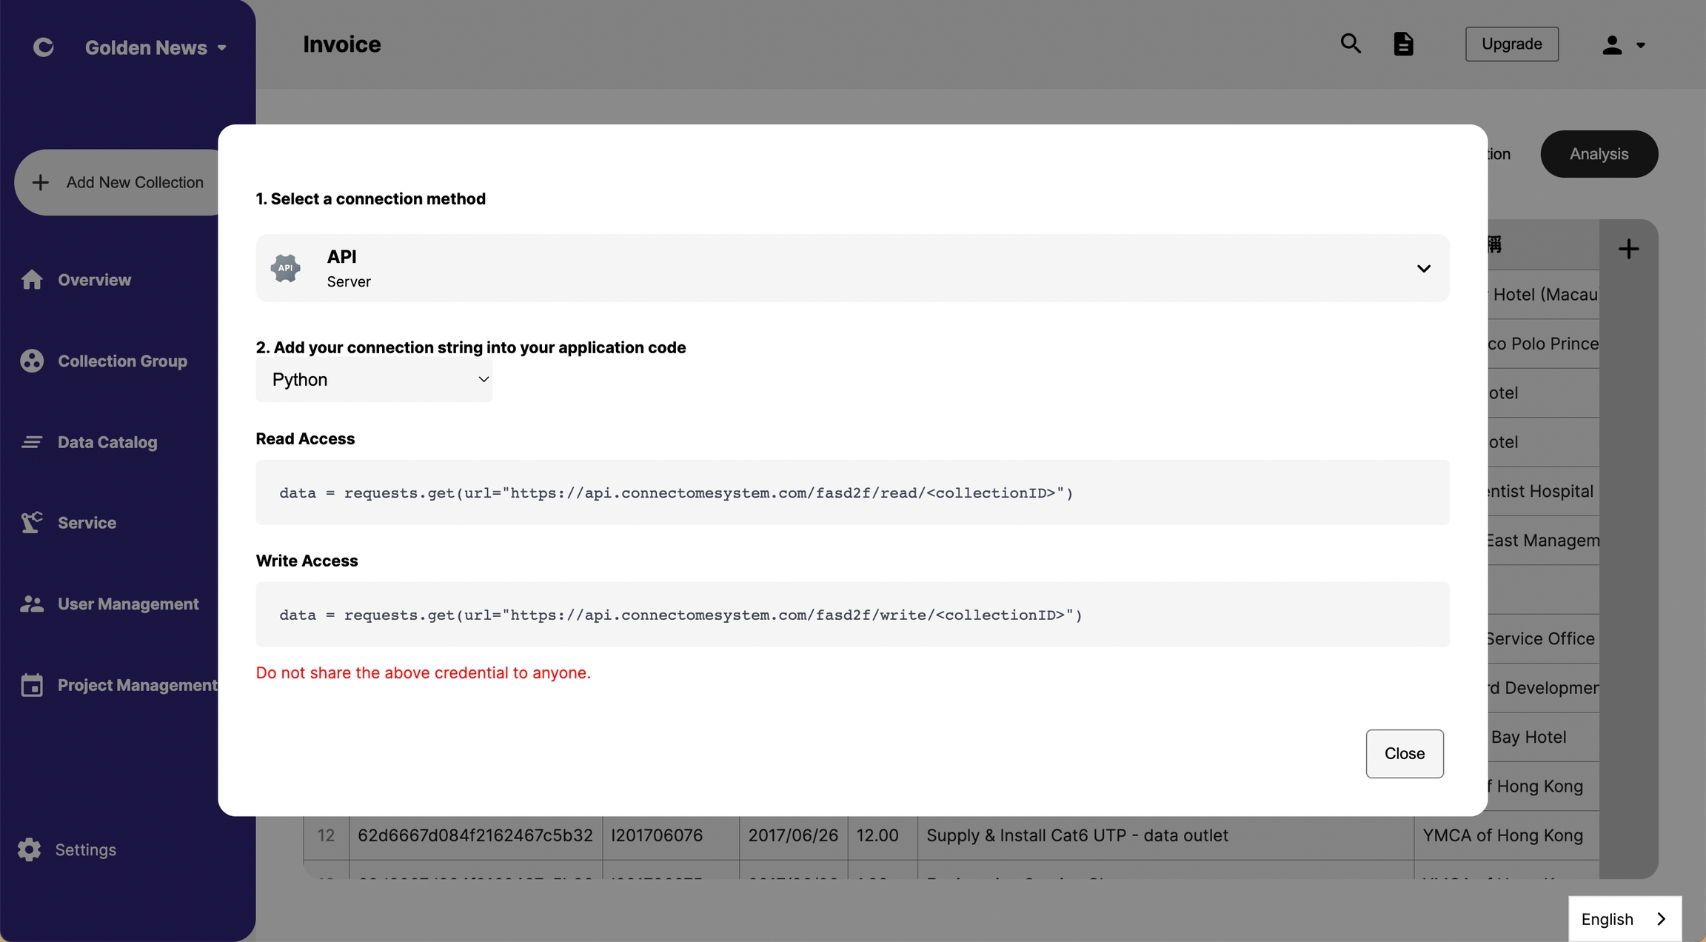
Task: Click the 'Read Access' label
Action: (x=305, y=438)
